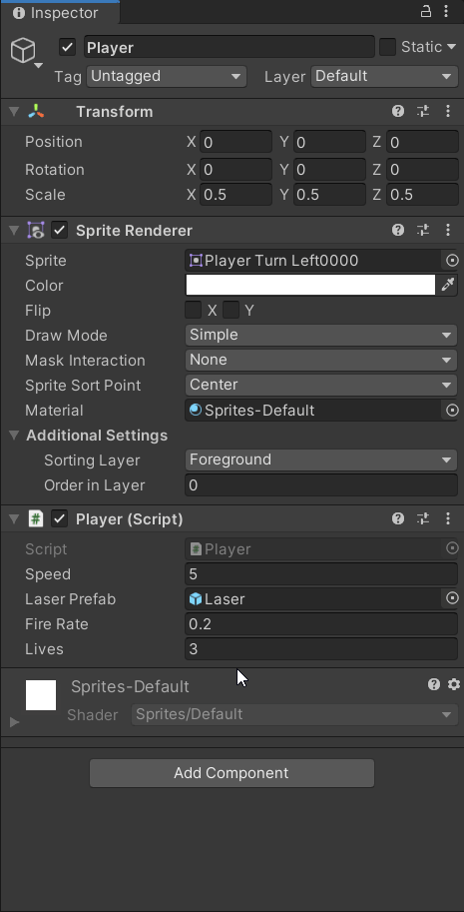Click the Order in Layer input field
464x912 pixels.
[321, 485]
